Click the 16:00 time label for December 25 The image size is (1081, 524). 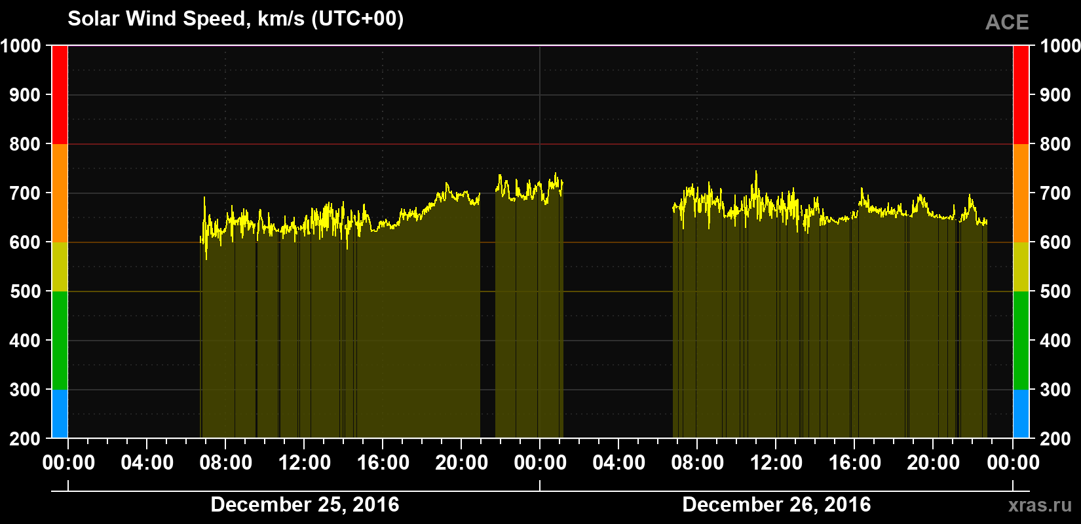pos(383,463)
